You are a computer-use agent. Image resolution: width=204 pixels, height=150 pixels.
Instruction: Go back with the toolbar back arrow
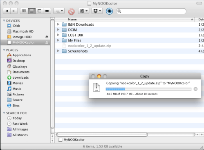7,11
